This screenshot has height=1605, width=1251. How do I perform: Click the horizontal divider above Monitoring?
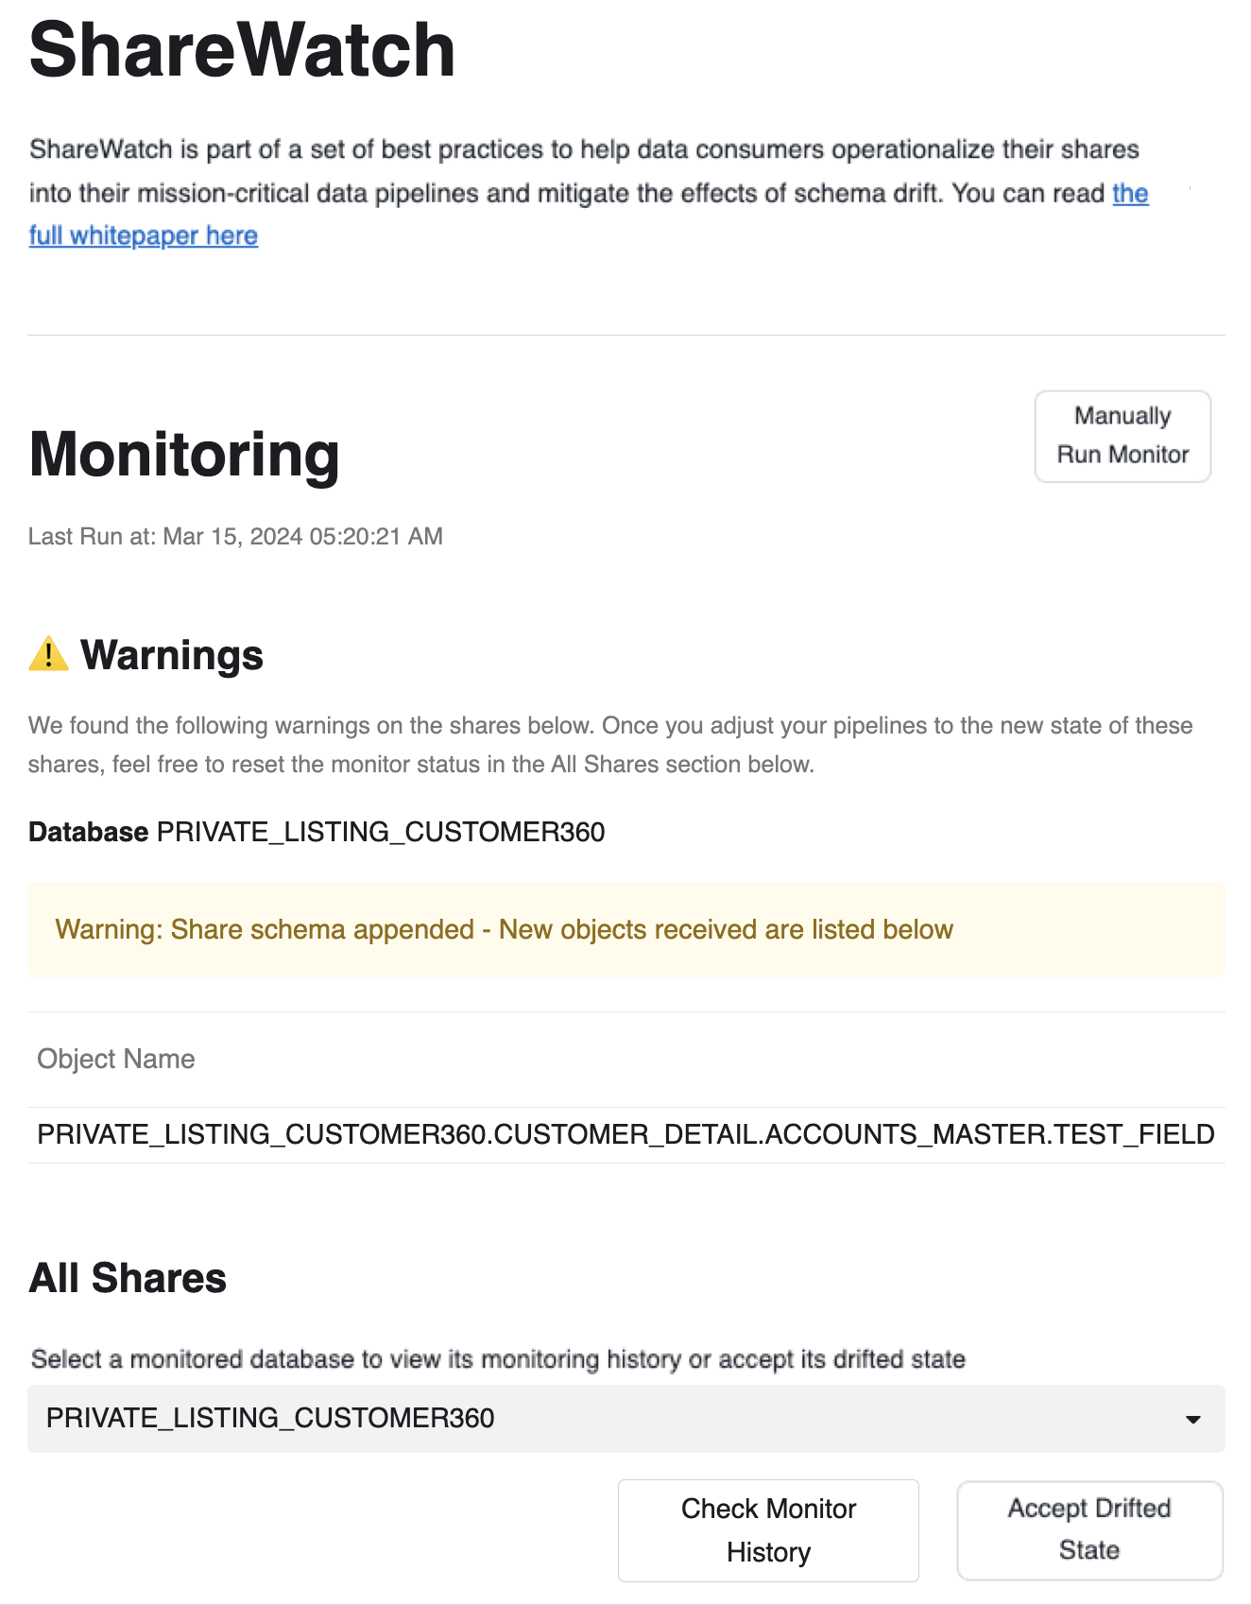coord(625,335)
